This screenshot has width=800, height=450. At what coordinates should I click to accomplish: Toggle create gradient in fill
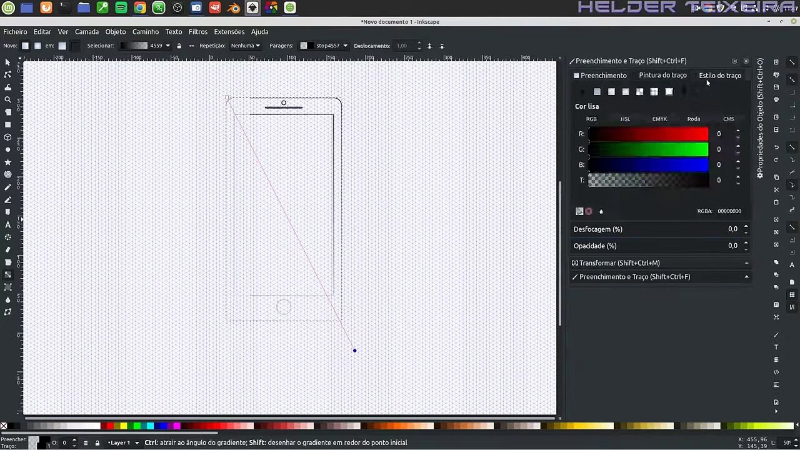[62, 46]
